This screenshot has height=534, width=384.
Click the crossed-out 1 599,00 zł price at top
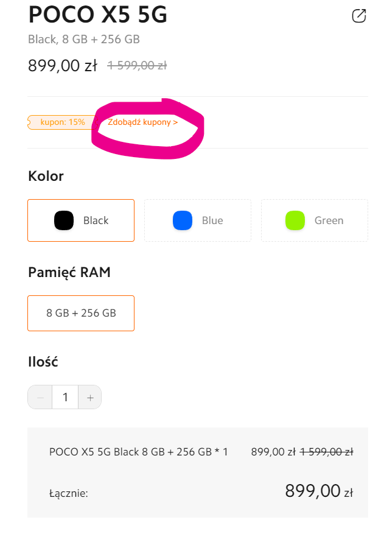tap(137, 65)
